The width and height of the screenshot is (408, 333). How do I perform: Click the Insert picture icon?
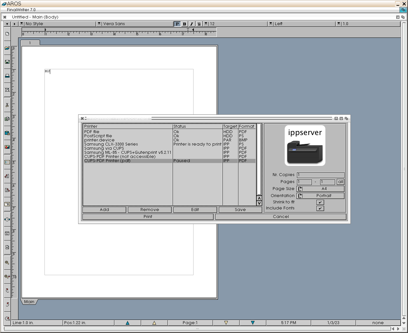[7, 147]
